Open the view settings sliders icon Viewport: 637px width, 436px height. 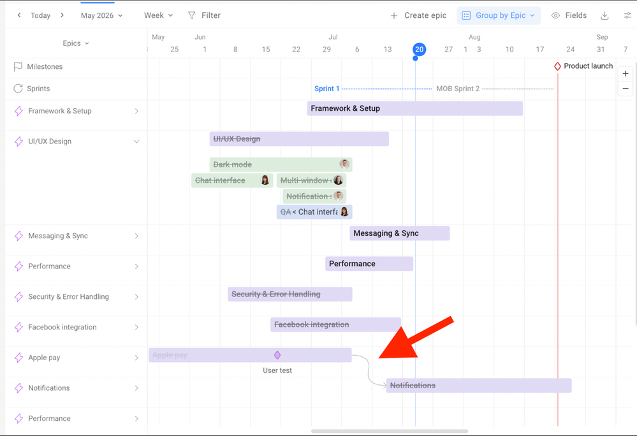point(627,15)
